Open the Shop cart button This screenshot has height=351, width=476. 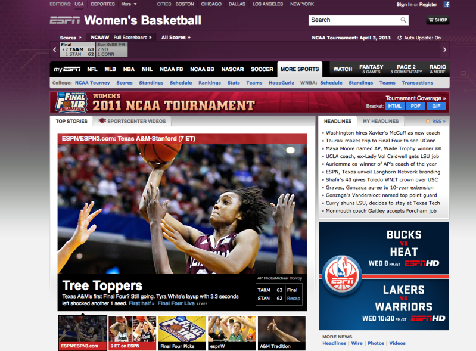(x=437, y=20)
